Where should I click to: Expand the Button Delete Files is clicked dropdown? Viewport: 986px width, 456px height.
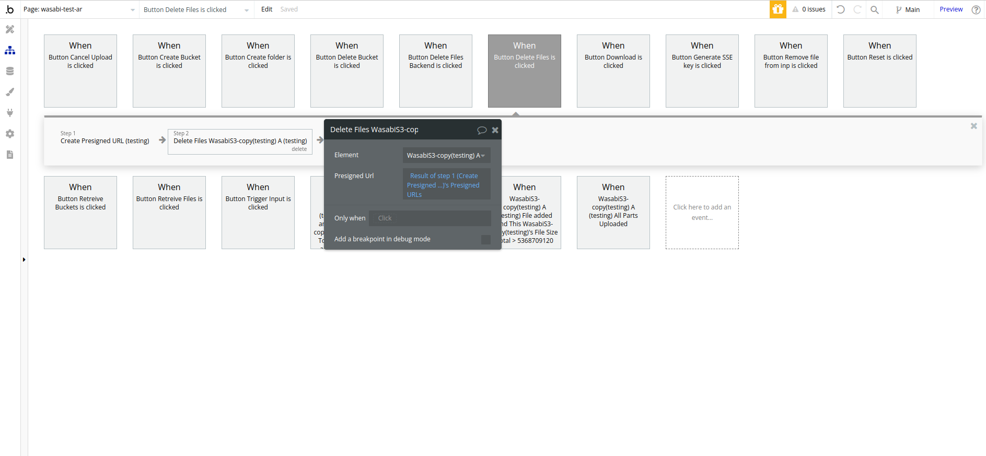196,9
